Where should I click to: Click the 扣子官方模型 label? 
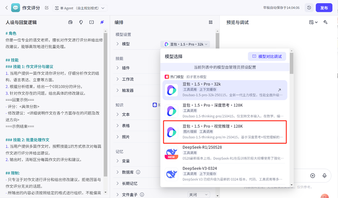point(196,77)
